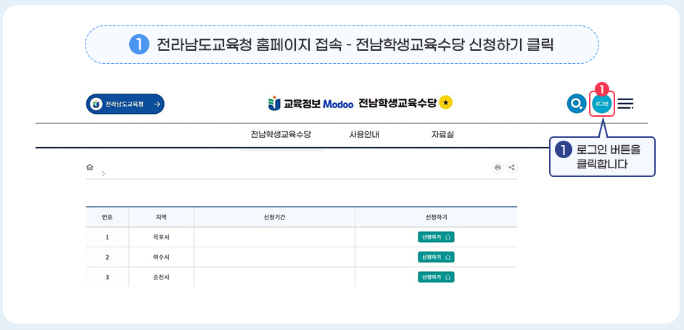
Task: Click the 로그인 circle button
Action: [602, 104]
